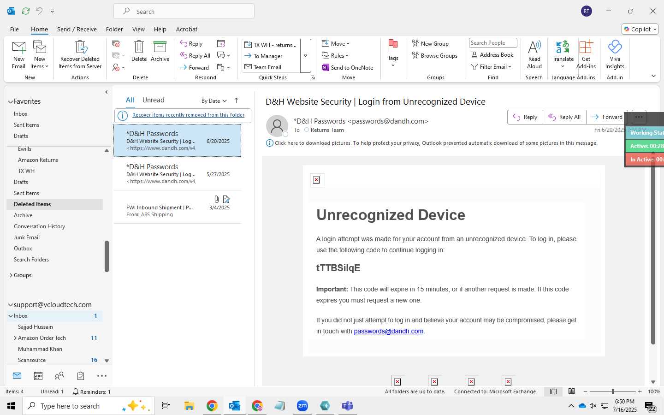Screen dimensions: 664x415
Task: Click the zoom slider handle
Action: [613, 391]
